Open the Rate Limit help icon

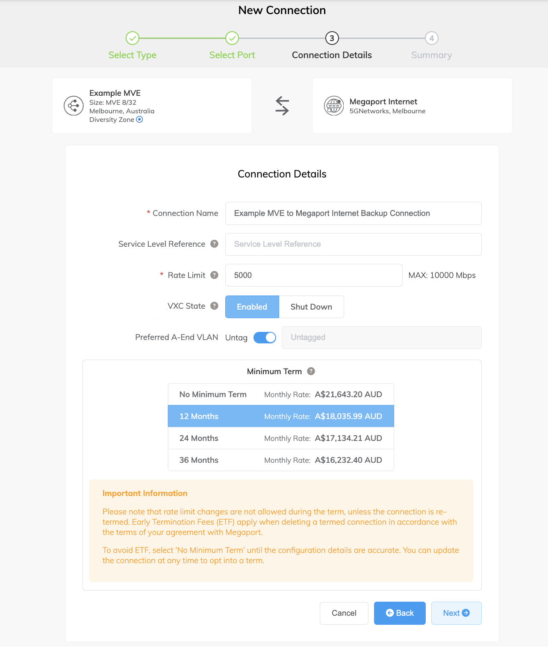click(x=215, y=275)
